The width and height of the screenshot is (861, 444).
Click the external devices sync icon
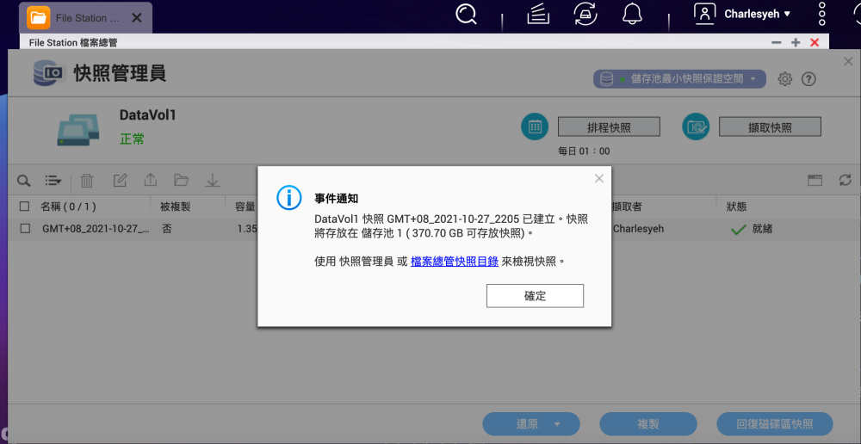(585, 14)
